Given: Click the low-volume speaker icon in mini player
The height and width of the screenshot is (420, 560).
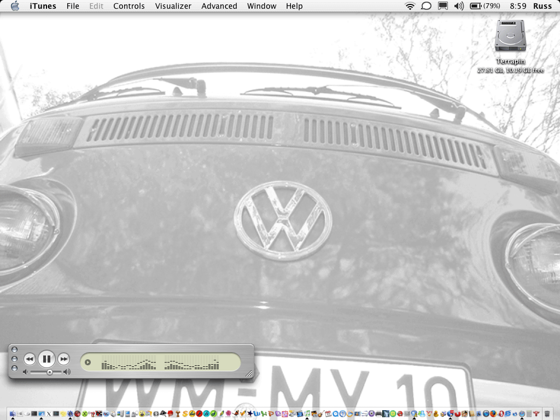Looking at the screenshot, I should point(25,372).
